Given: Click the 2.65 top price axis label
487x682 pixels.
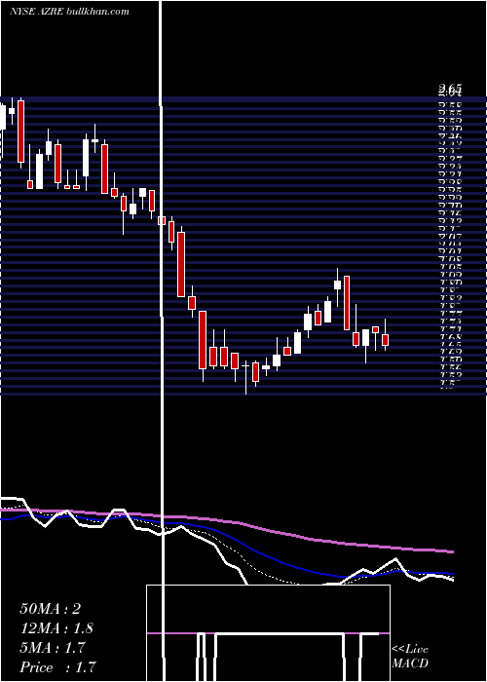Looking at the screenshot, I should [450, 89].
